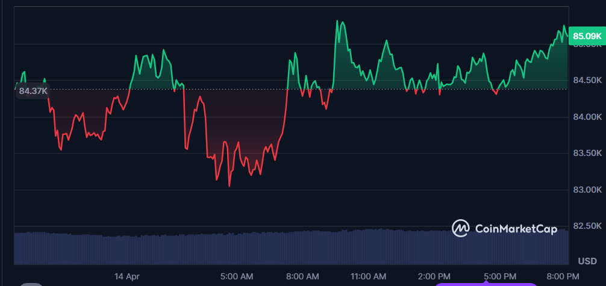Click the 83.00K price axis label
Screen dimensions: 606x286
pyautogui.click(x=587, y=190)
